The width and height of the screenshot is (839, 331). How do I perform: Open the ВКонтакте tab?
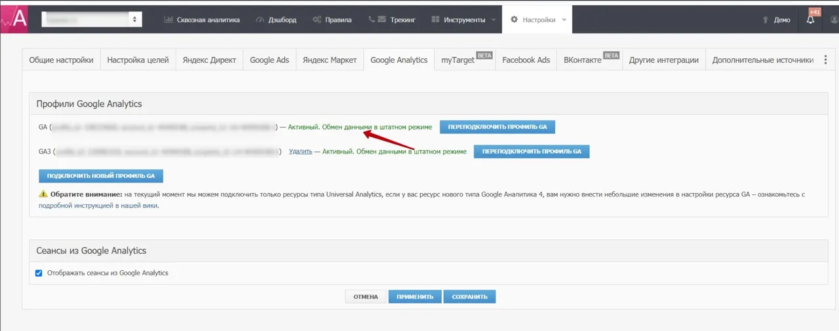pos(589,60)
